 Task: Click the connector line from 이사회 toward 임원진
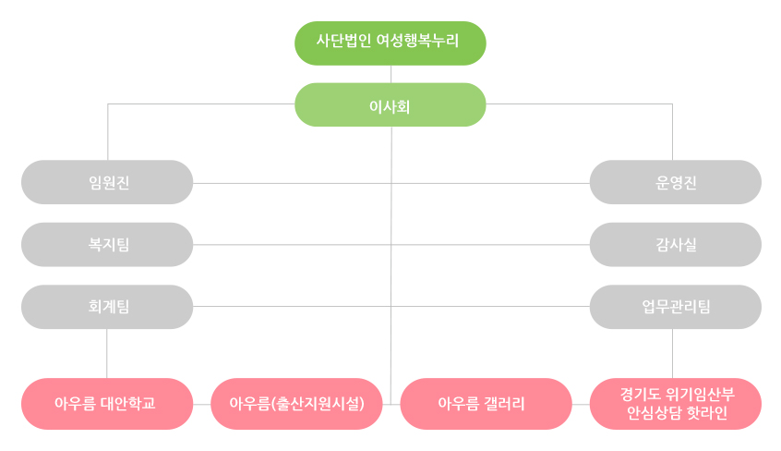(x=201, y=104)
